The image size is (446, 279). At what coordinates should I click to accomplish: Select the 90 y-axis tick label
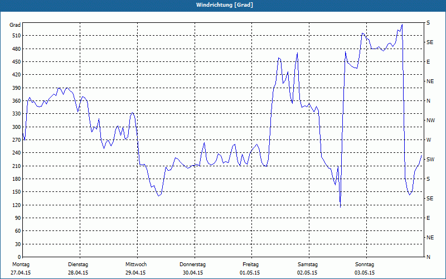(18, 218)
